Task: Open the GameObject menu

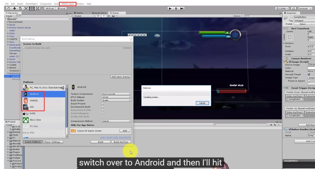Action: click(x=31, y=4)
